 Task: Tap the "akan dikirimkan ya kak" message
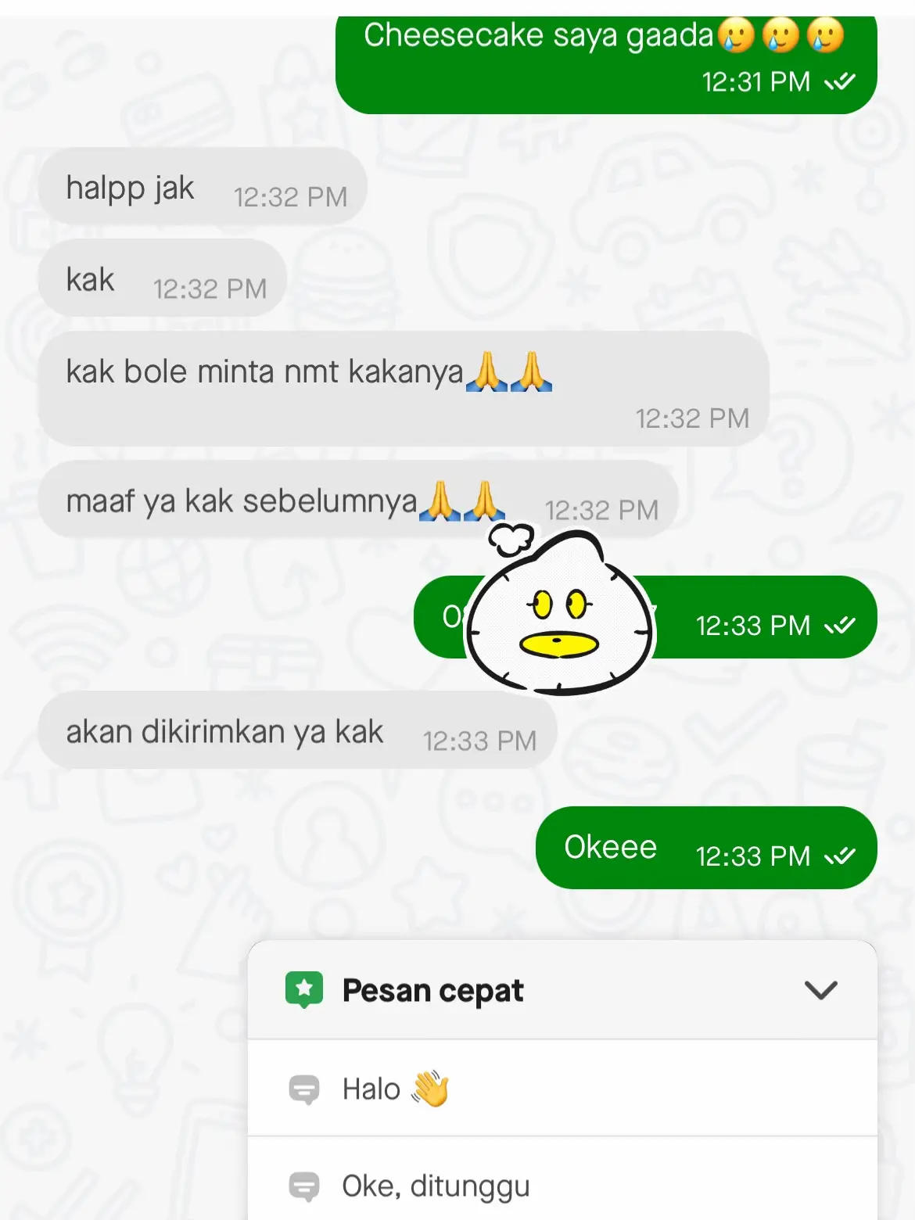point(297,732)
